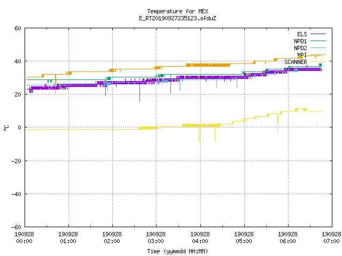Click the x-axis title 'Time (yymmdd HH:MM)'

click(177, 251)
